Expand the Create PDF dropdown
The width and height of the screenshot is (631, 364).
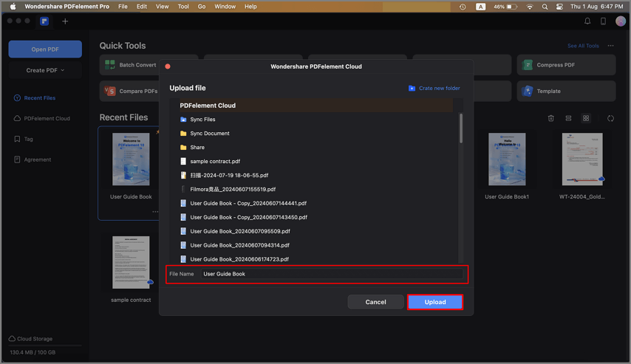point(45,70)
